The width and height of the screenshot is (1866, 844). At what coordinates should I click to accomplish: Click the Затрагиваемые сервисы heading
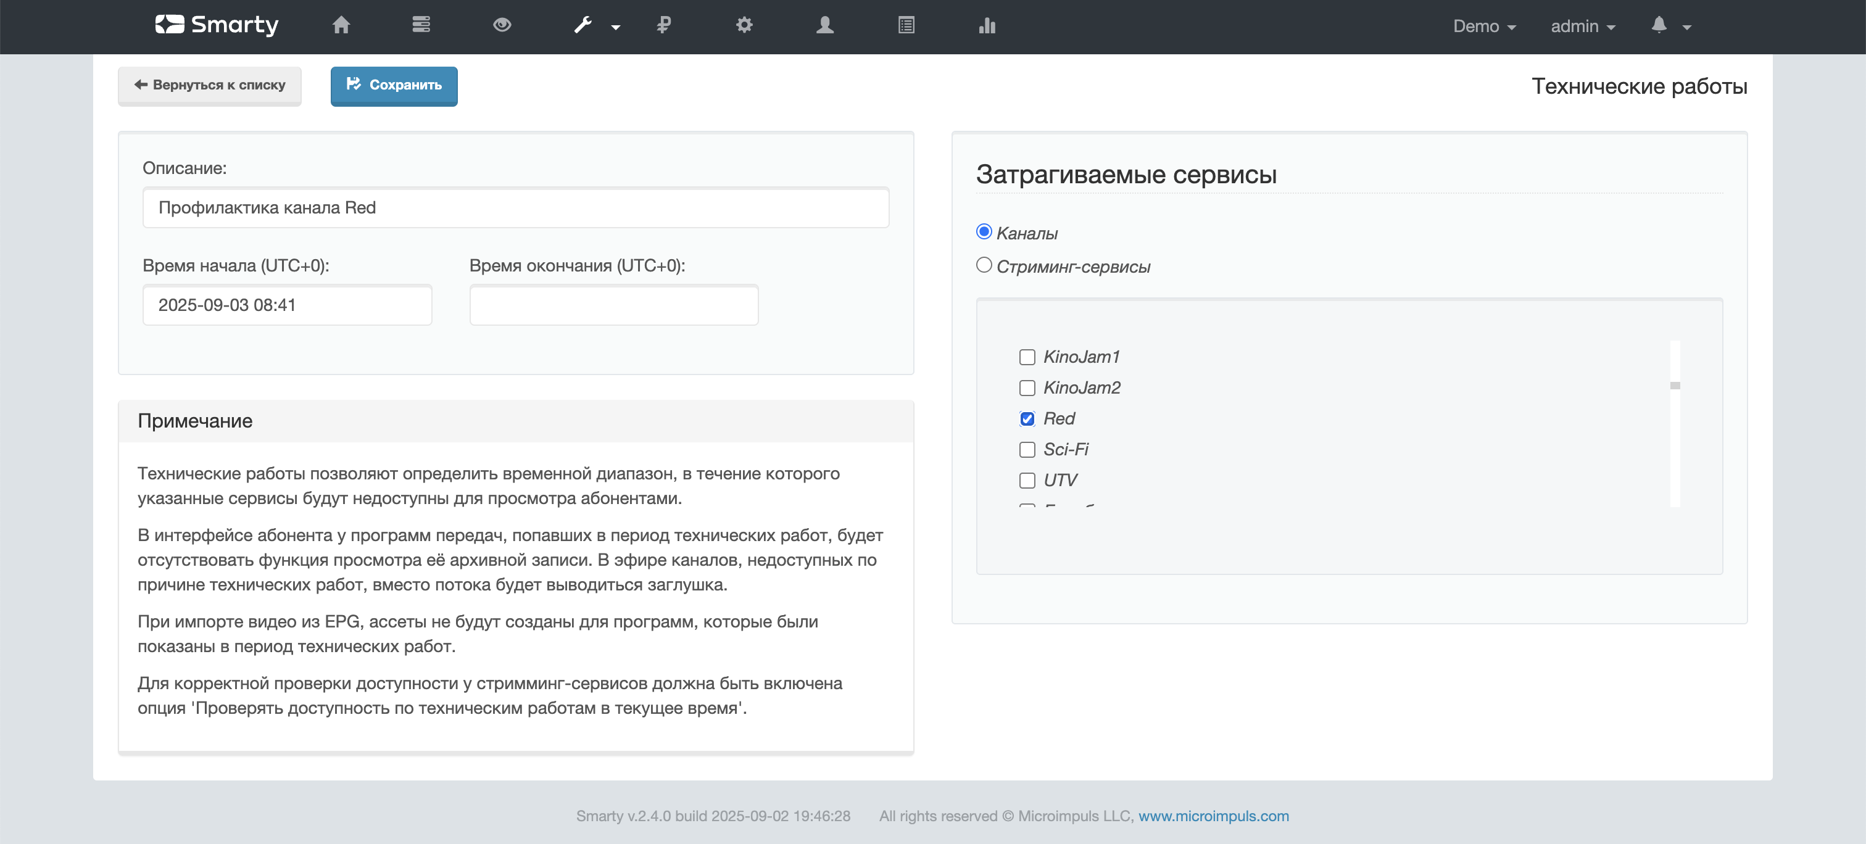[1126, 175]
